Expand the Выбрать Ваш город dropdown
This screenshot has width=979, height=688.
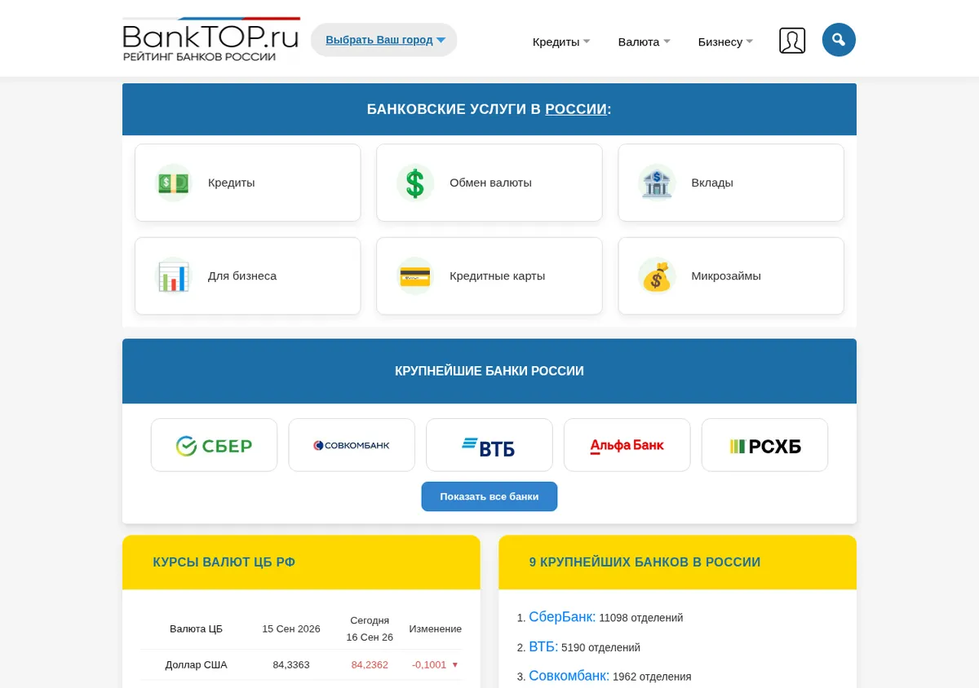tap(384, 40)
